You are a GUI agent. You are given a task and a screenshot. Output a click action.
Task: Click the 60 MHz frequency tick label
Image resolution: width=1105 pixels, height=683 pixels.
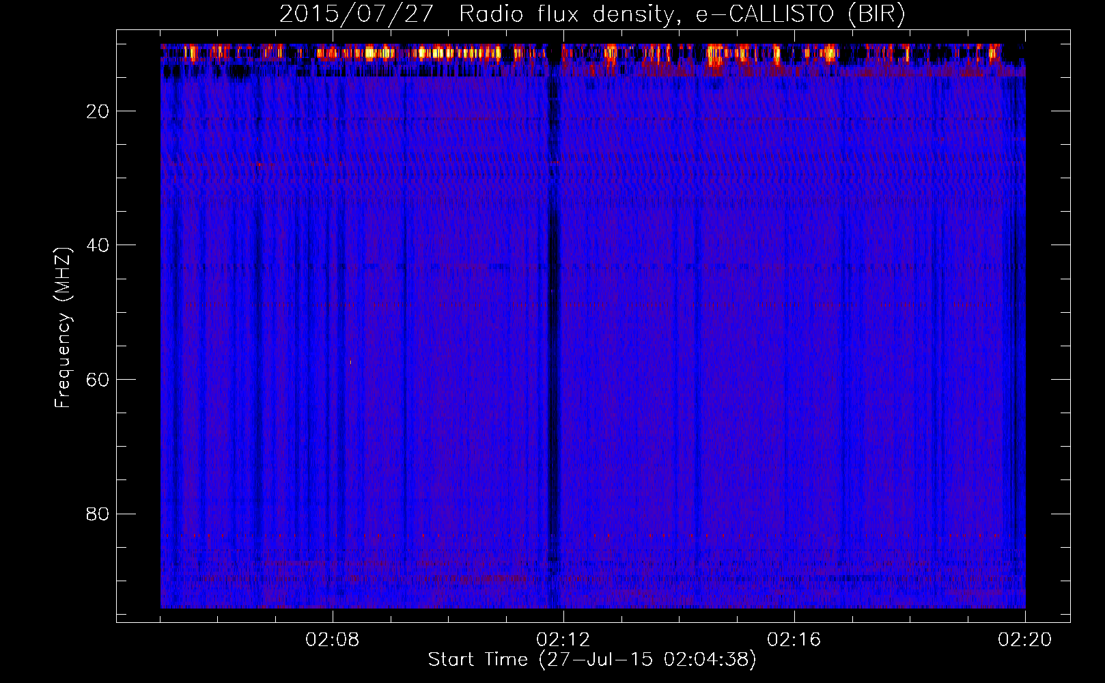pyautogui.click(x=98, y=380)
